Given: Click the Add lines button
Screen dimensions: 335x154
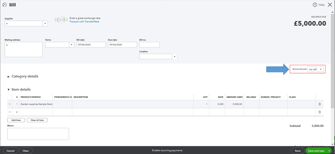Looking at the screenshot, I should (16, 120).
